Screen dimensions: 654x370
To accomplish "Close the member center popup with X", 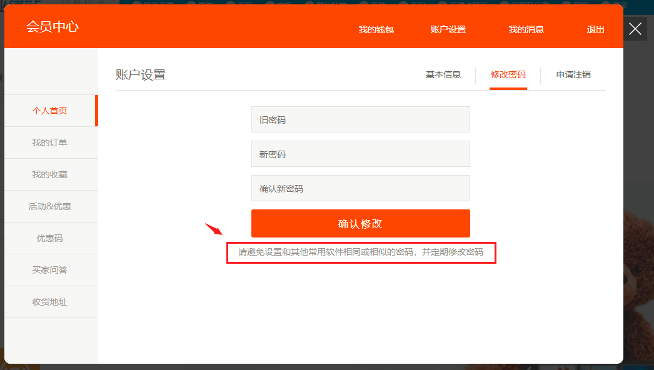I will tap(635, 29).
